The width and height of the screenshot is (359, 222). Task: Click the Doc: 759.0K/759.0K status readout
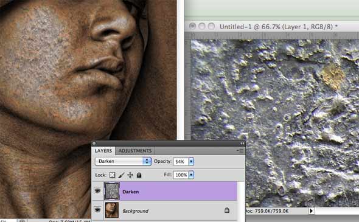[x=267, y=211]
